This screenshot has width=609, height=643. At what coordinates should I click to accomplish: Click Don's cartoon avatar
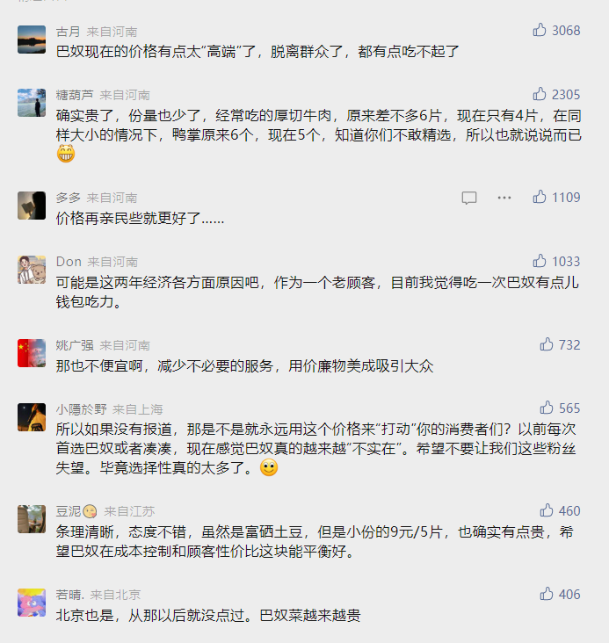click(x=32, y=270)
